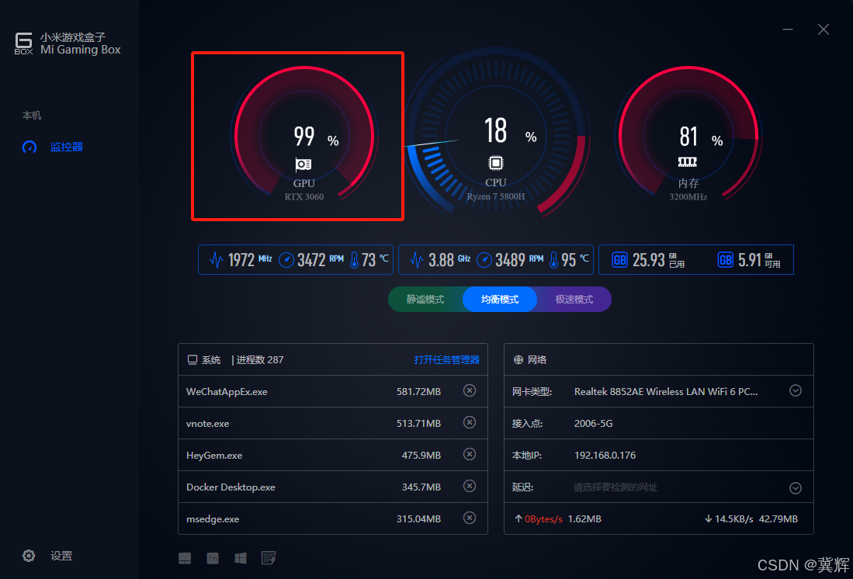
Task: Toggle the touchpad icon in bottom bar
Action: [185, 558]
